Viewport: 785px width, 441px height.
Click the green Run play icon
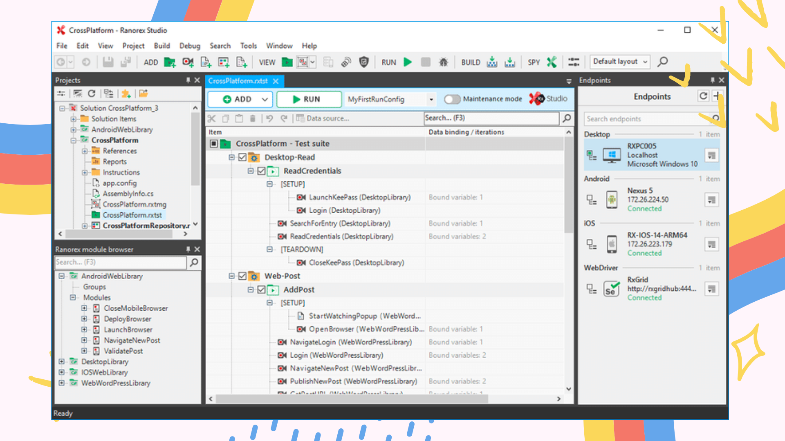point(408,62)
